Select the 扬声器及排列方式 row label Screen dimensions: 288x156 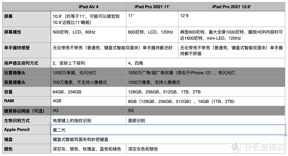point(26,63)
